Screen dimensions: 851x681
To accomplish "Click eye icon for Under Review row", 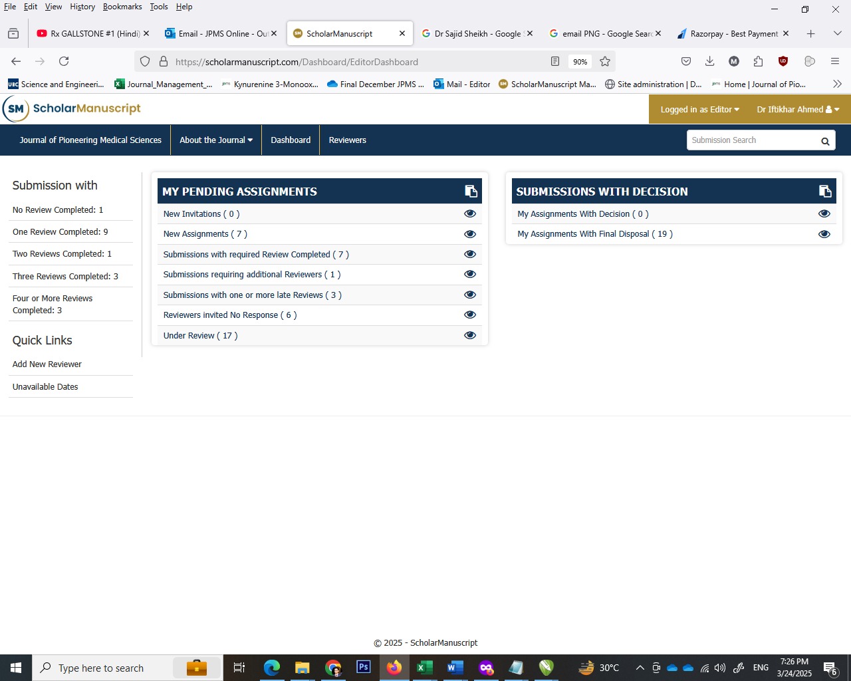I will 470,335.
